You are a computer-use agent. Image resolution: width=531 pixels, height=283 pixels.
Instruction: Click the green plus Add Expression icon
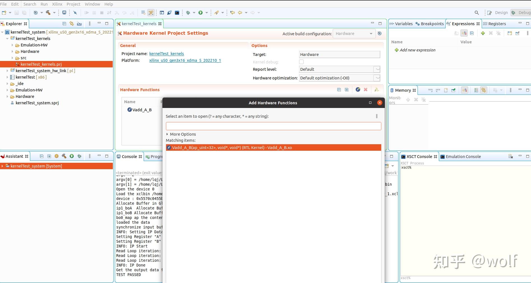[483, 33]
